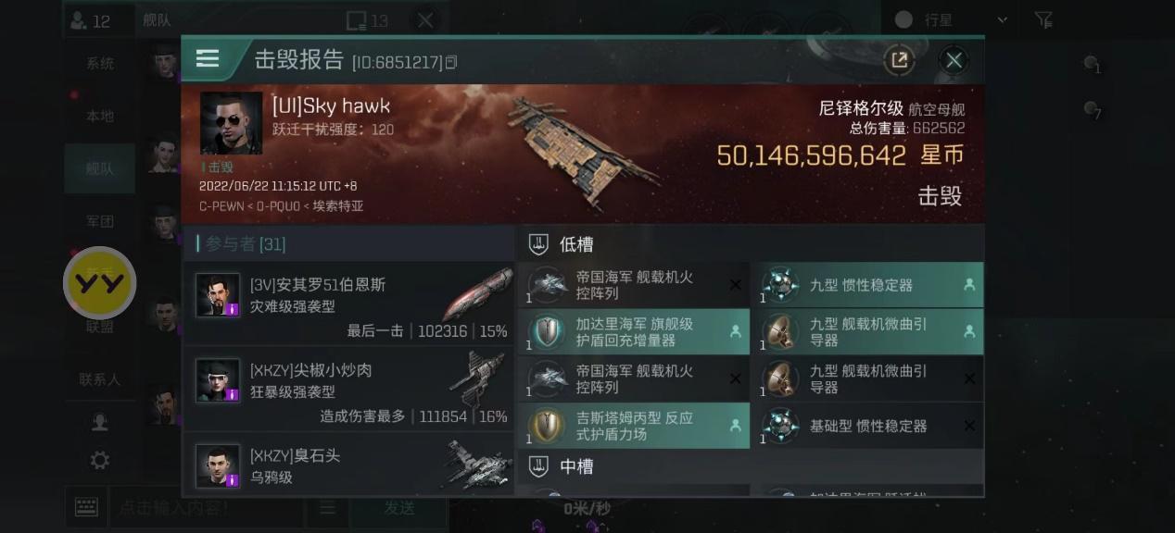Select the 本地 local chat tab
The width and height of the screenshot is (1175, 533).
coord(100,116)
